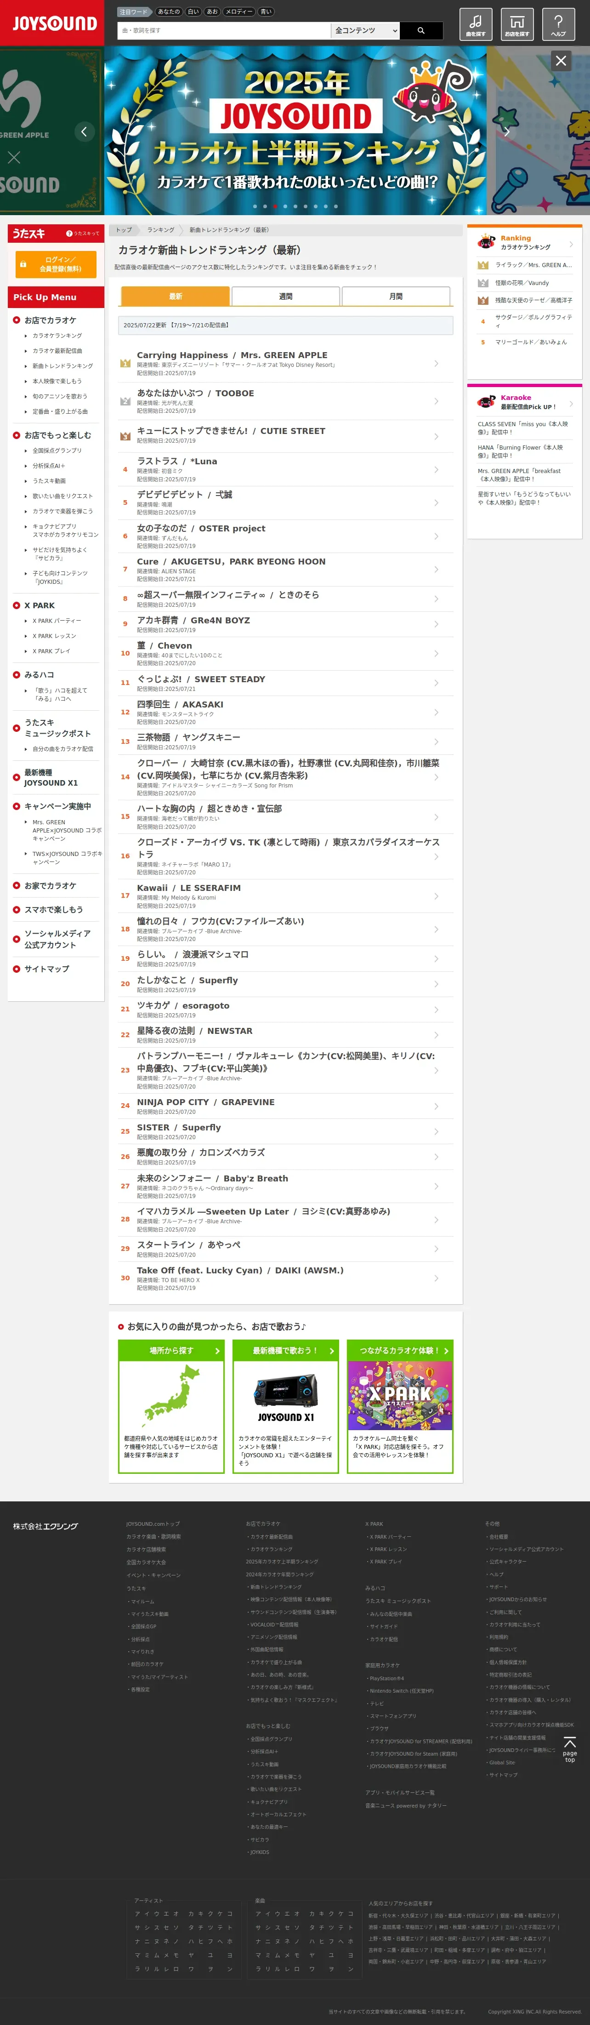Go to previous banner slide arrow
590x2025 pixels.
(x=84, y=131)
